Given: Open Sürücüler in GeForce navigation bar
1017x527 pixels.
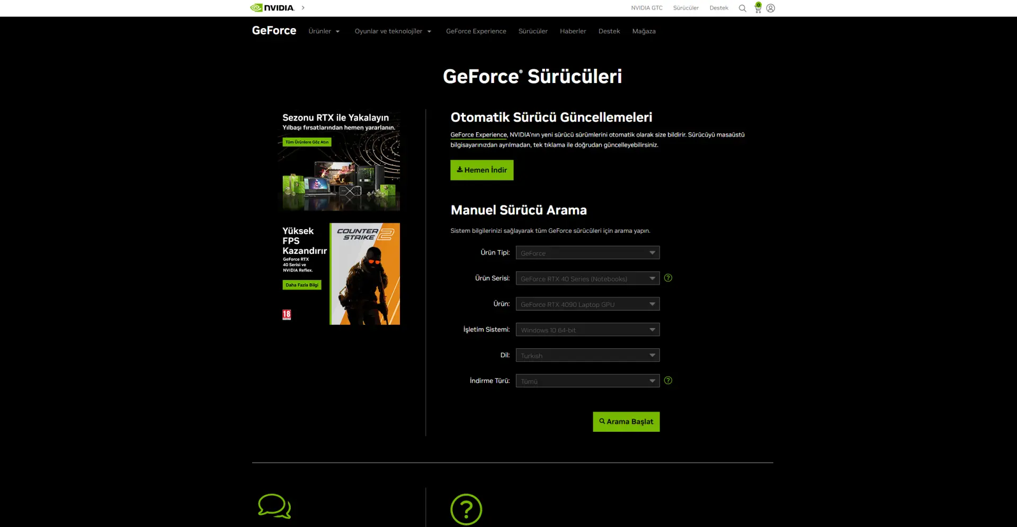Looking at the screenshot, I should 533,31.
